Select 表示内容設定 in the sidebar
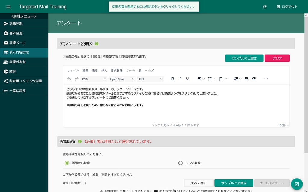Viewport: 308px width, 192px height. 24,52
